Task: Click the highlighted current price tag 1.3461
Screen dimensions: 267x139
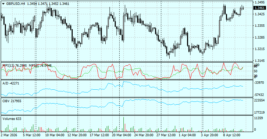Action: click(260, 8)
